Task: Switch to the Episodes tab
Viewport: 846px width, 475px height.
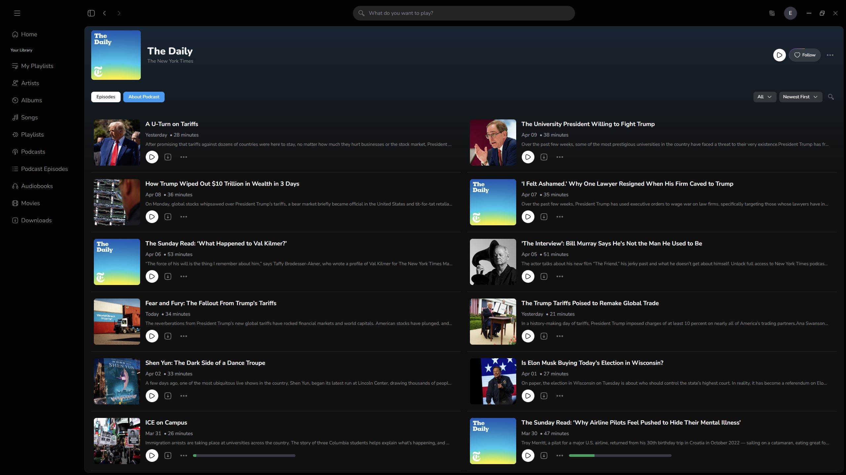Action: click(106, 97)
